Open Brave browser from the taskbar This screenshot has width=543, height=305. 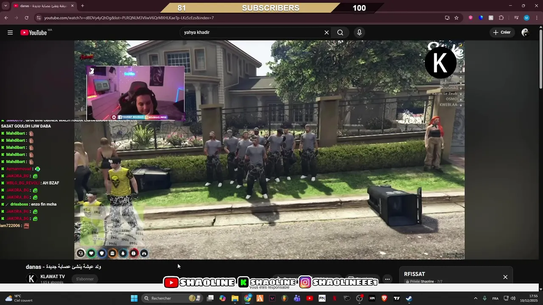(384, 298)
